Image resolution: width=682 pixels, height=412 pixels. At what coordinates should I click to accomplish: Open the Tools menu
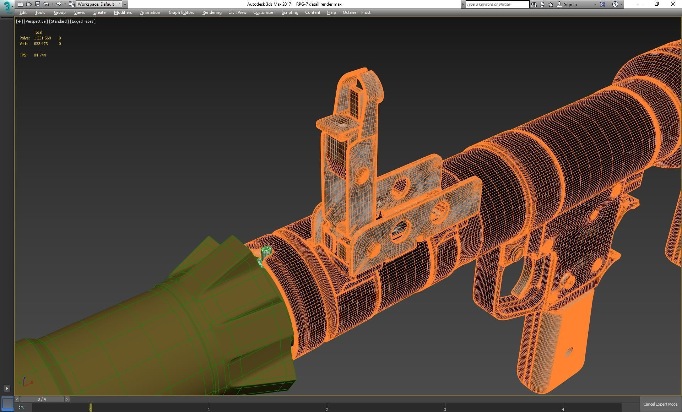point(40,12)
